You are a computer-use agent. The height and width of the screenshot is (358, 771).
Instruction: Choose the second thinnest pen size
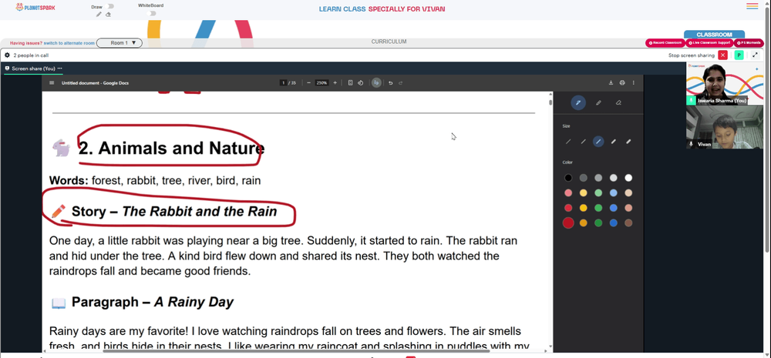583,142
